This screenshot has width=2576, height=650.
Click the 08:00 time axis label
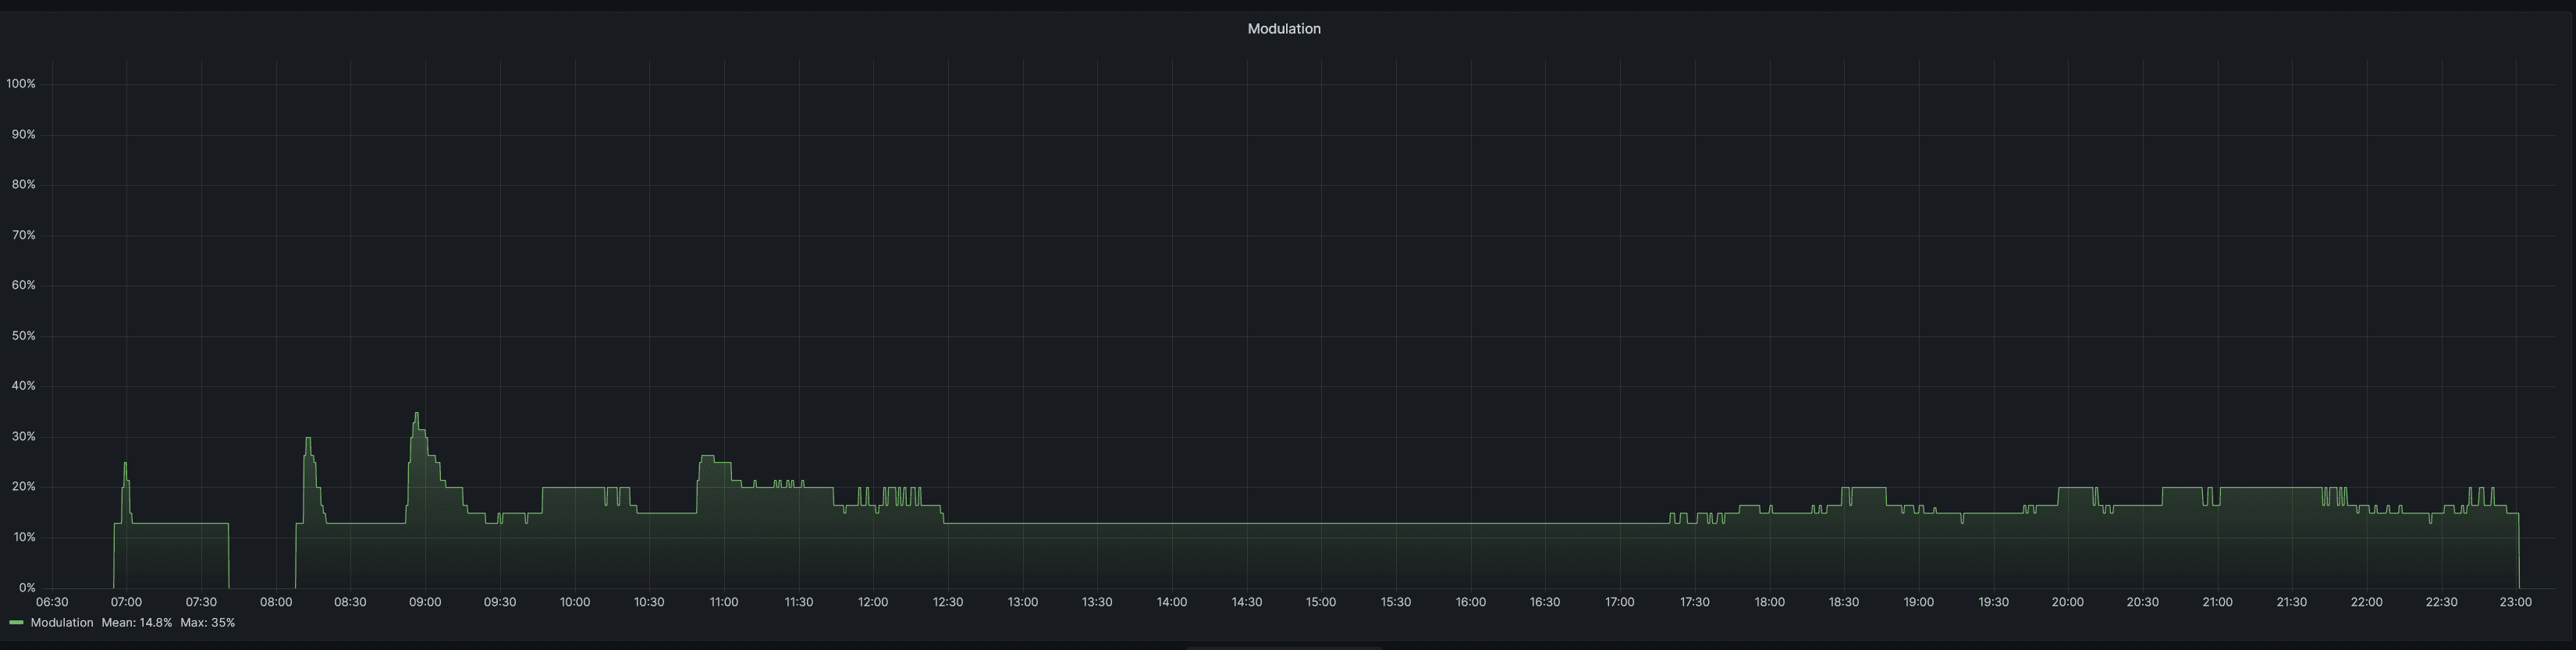[x=276, y=602]
